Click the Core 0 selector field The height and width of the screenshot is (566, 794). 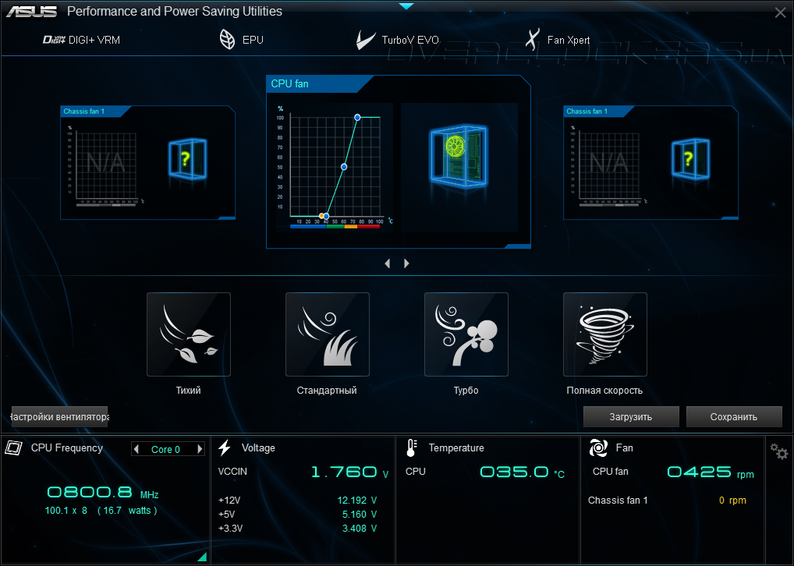pyautogui.click(x=168, y=449)
